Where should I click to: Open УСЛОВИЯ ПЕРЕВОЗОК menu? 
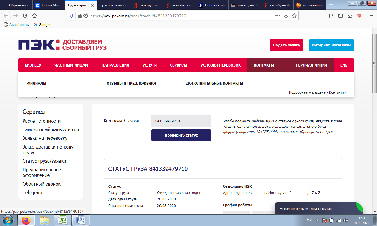point(221,65)
